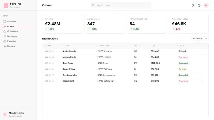Click the +8.3% revenue change badge

tap(50, 29)
